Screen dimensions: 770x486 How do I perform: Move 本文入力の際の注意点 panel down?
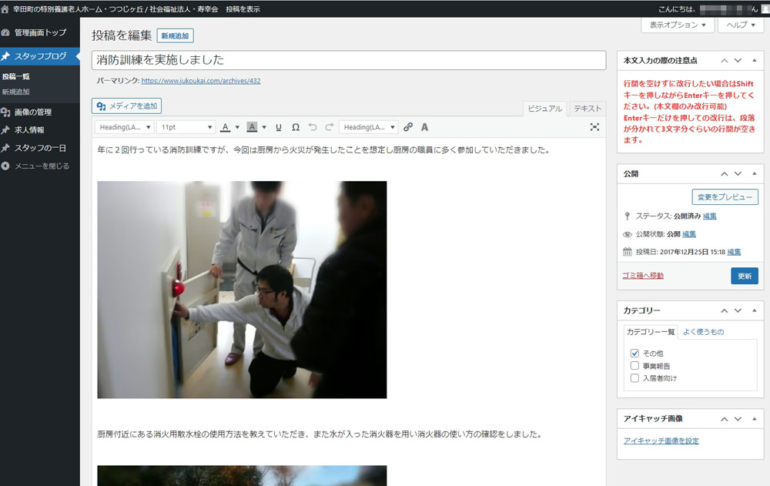pos(738,60)
